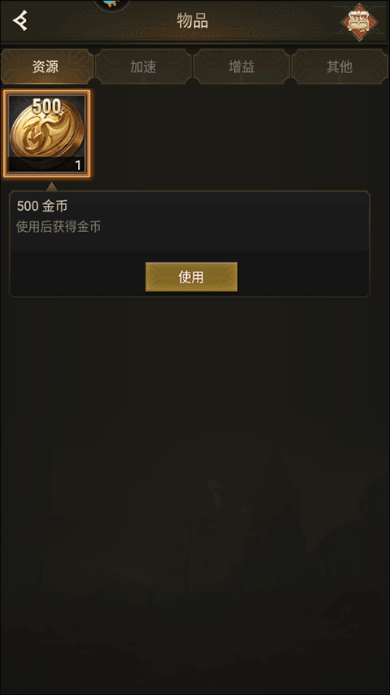The image size is (390, 695).
Task: Use the selected item with 使用 button
Action: click(x=191, y=277)
